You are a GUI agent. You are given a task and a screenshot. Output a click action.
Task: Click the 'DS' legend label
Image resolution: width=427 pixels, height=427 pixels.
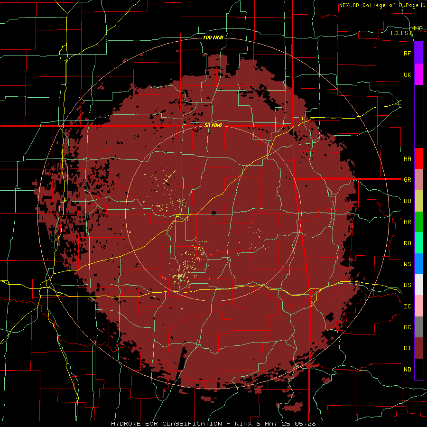coord(408,285)
